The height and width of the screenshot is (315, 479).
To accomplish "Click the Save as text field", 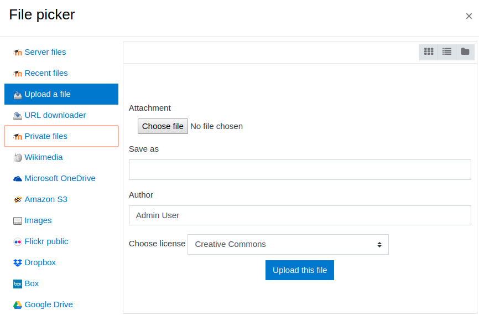I will [x=300, y=169].
